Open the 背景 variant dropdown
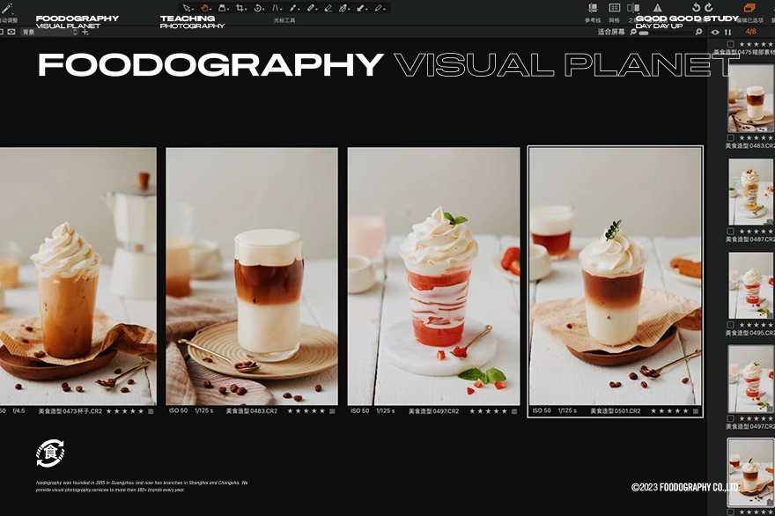Viewport: 775px width, 516px height. 49,32
